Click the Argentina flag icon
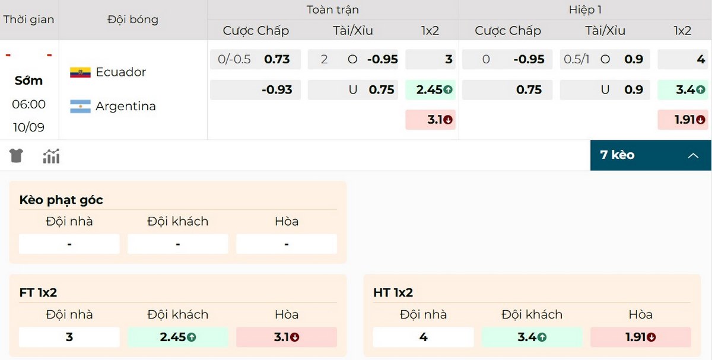 point(80,107)
